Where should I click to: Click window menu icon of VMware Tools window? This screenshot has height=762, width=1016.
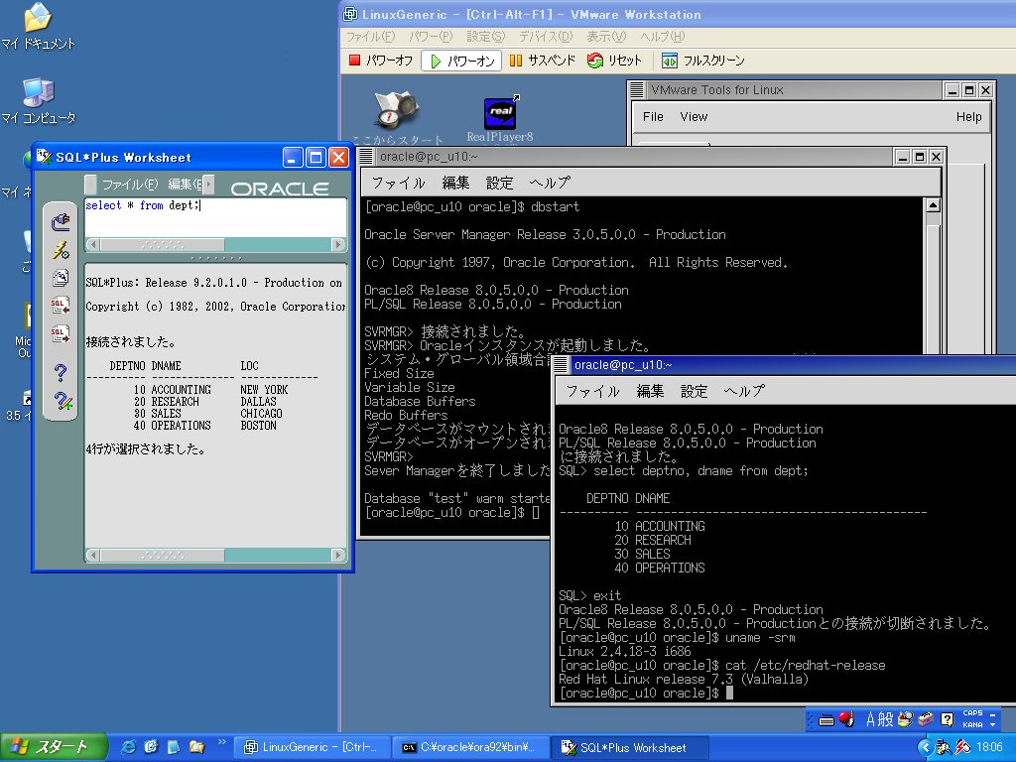point(637,90)
